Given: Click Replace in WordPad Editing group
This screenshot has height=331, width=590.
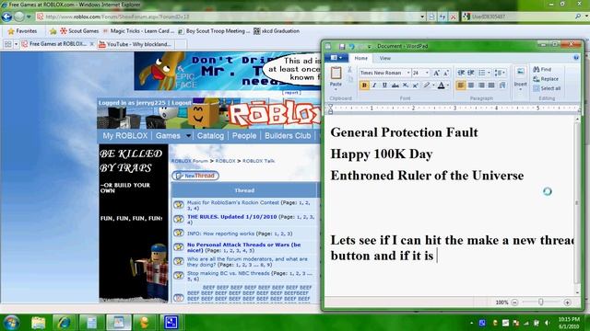Looking at the screenshot, I should click(x=546, y=79).
